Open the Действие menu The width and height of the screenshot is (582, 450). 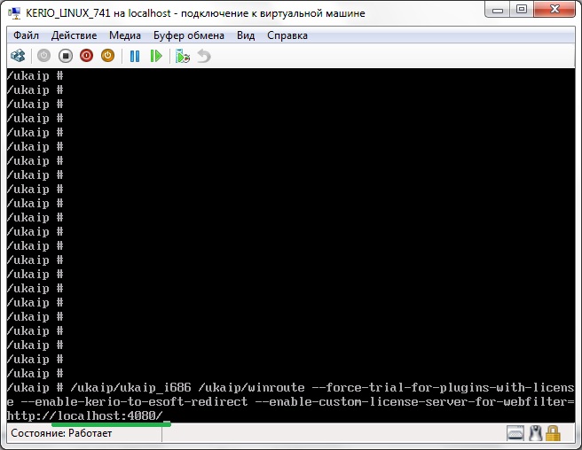75,35
